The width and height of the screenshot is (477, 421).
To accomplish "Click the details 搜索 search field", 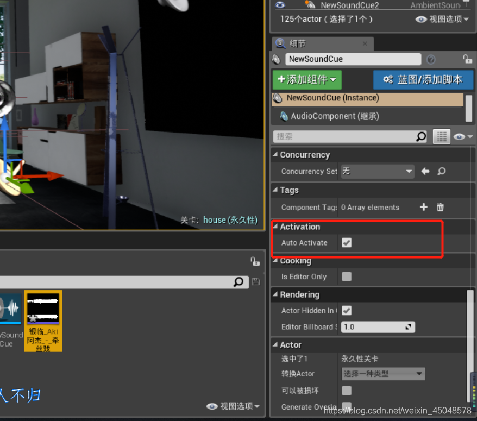I will 344,136.
